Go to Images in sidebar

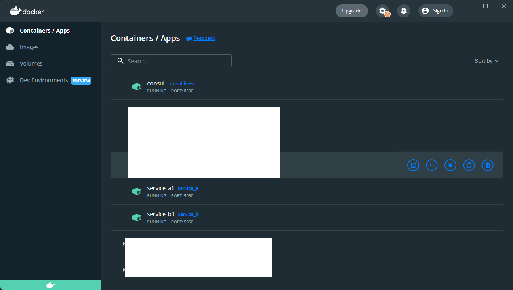click(x=29, y=47)
